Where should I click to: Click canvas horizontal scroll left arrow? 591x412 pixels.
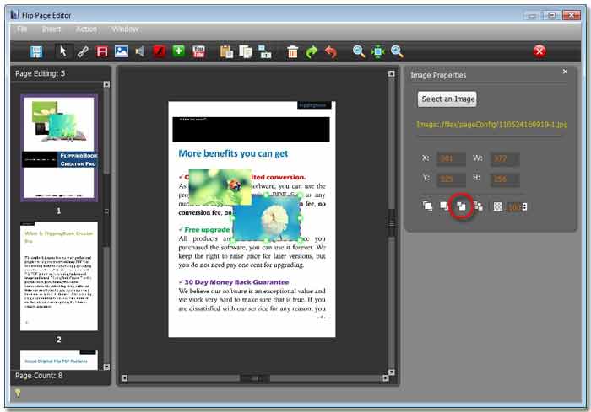[x=124, y=378]
